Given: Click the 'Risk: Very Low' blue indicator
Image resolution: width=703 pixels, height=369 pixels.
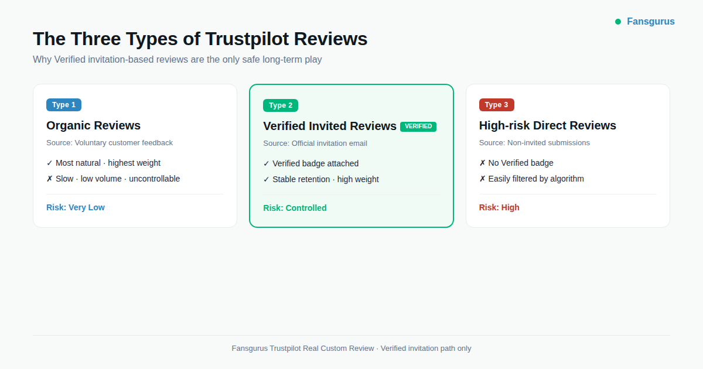Looking at the screenshot, I should 76,207.
